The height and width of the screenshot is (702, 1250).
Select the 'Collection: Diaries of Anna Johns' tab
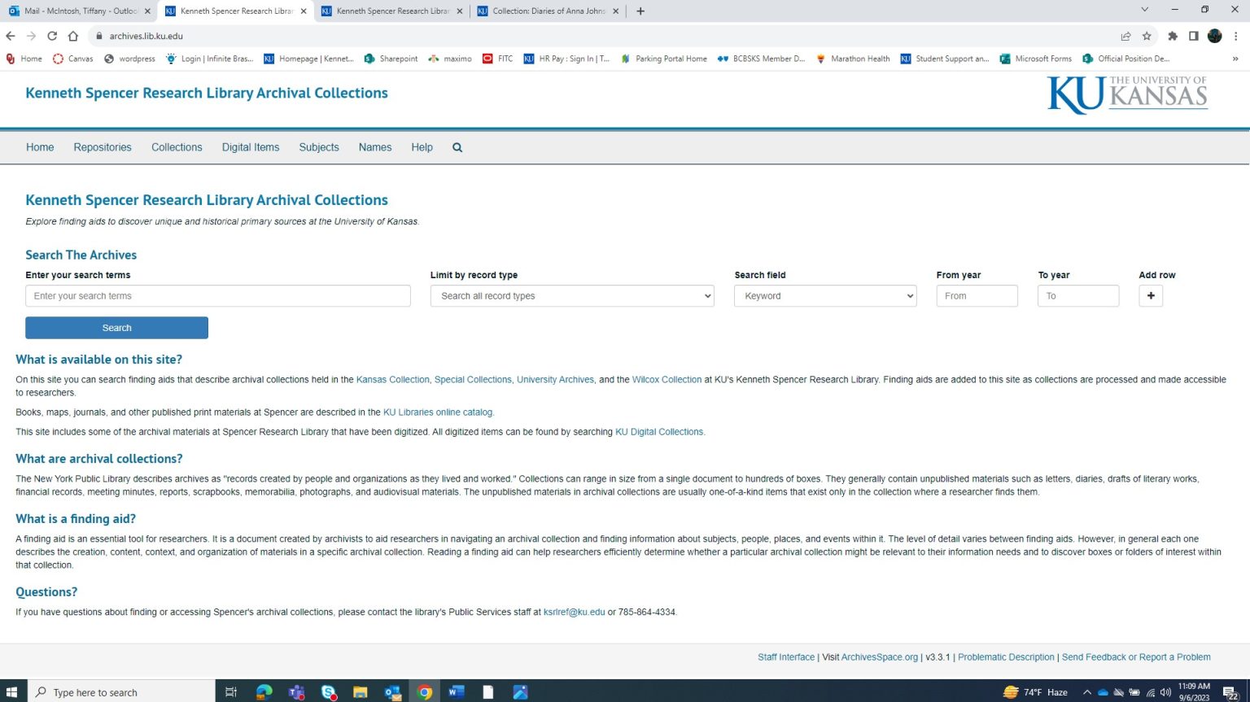[546, 11]
